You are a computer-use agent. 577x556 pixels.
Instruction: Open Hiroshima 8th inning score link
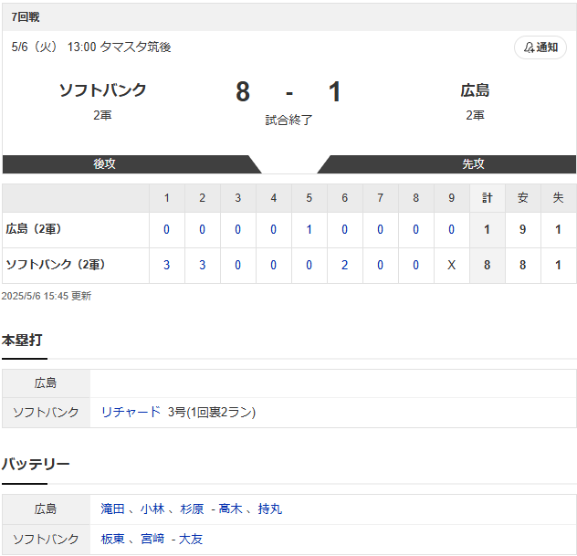415,229
